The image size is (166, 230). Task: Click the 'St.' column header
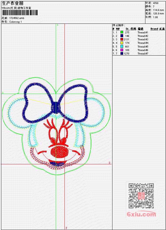(x=127, y=29)
